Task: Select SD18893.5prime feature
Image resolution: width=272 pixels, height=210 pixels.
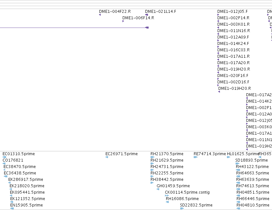Action: point(252,160)
